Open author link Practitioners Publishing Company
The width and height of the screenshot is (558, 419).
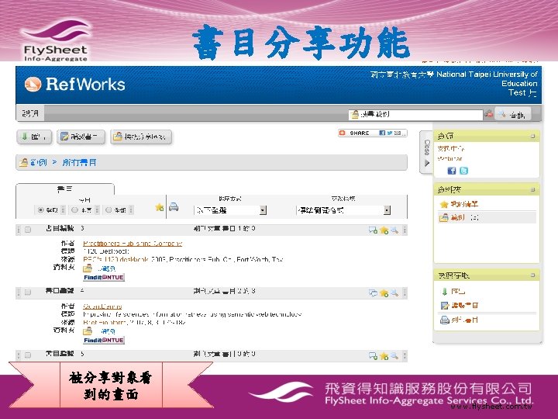pos(133,244)
